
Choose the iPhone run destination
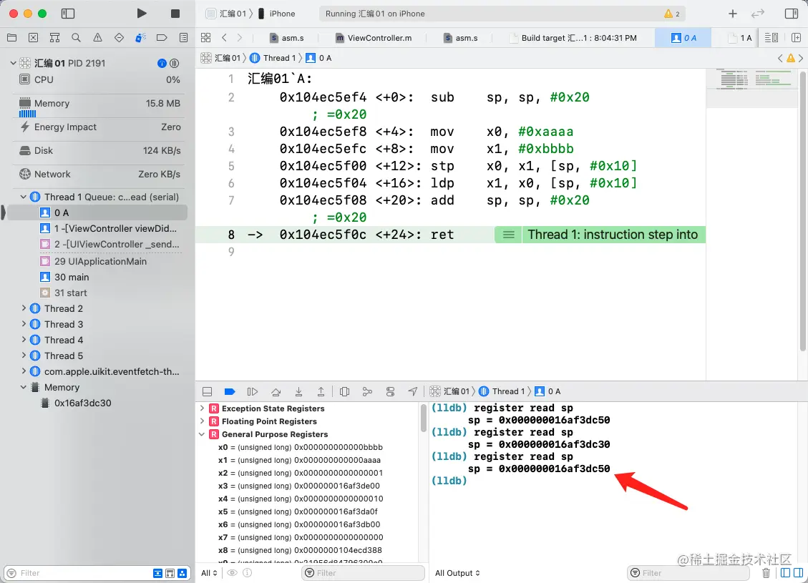(x=277, y=14)
